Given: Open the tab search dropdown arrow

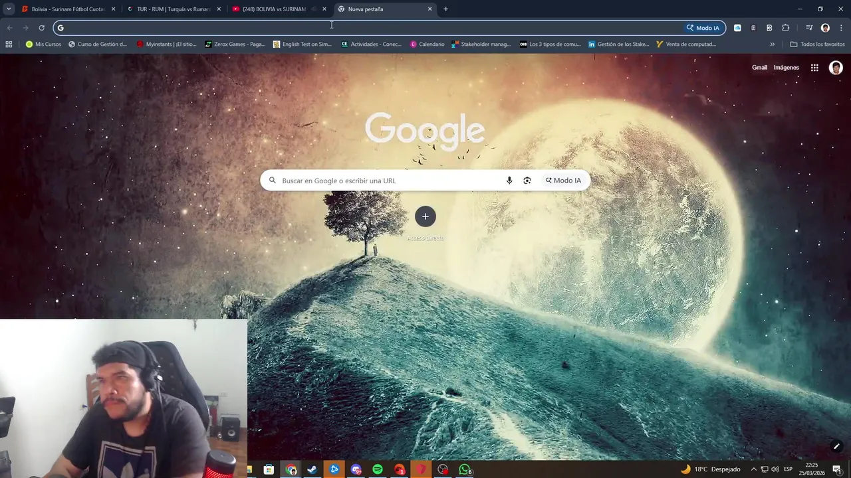Looking at the screenshot, I should point(9,9).
